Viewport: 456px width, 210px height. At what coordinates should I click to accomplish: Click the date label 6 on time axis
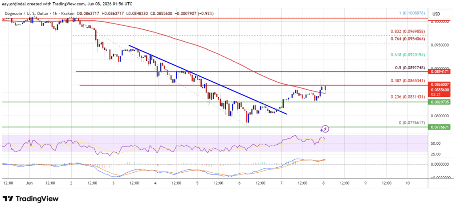[x=239, y=183]
